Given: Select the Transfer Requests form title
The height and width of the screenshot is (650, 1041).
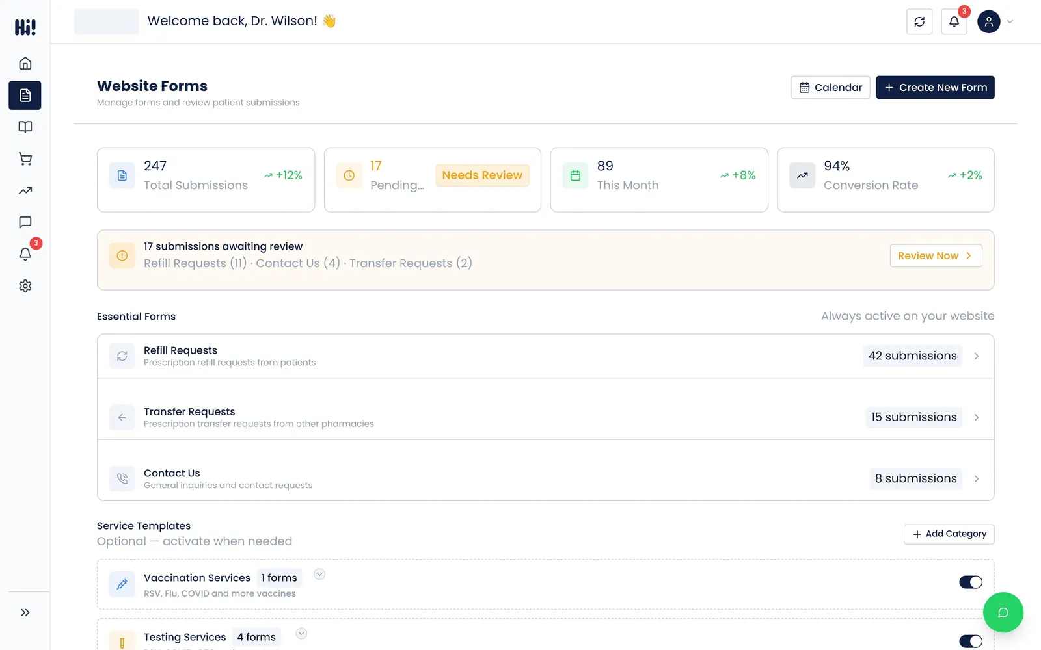Looking at the screenshot, I should click(189, 412).
